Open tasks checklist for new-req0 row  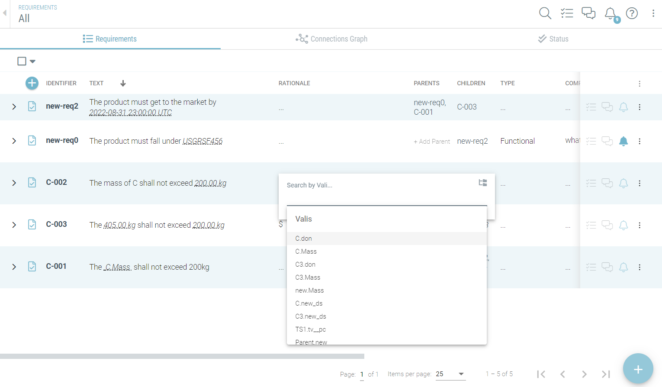pyautogui.click(x=591, y=141)
